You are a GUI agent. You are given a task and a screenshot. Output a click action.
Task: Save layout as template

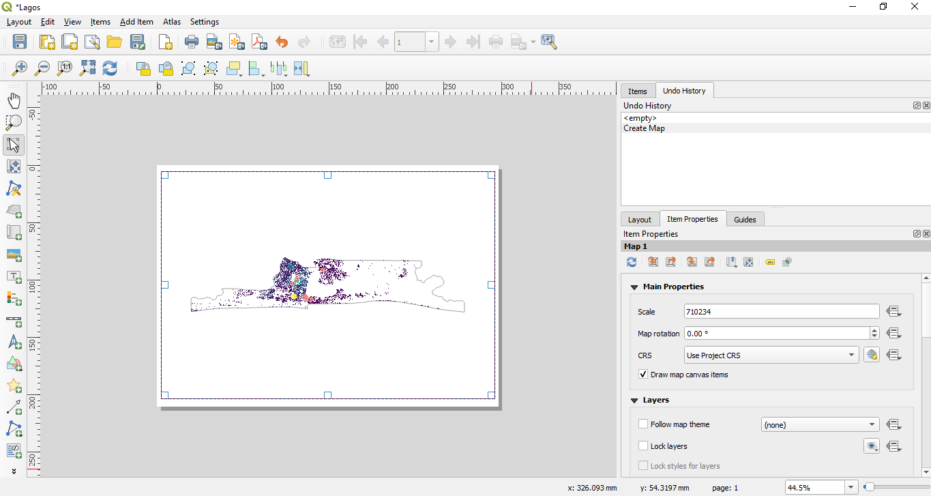[138, 42]
